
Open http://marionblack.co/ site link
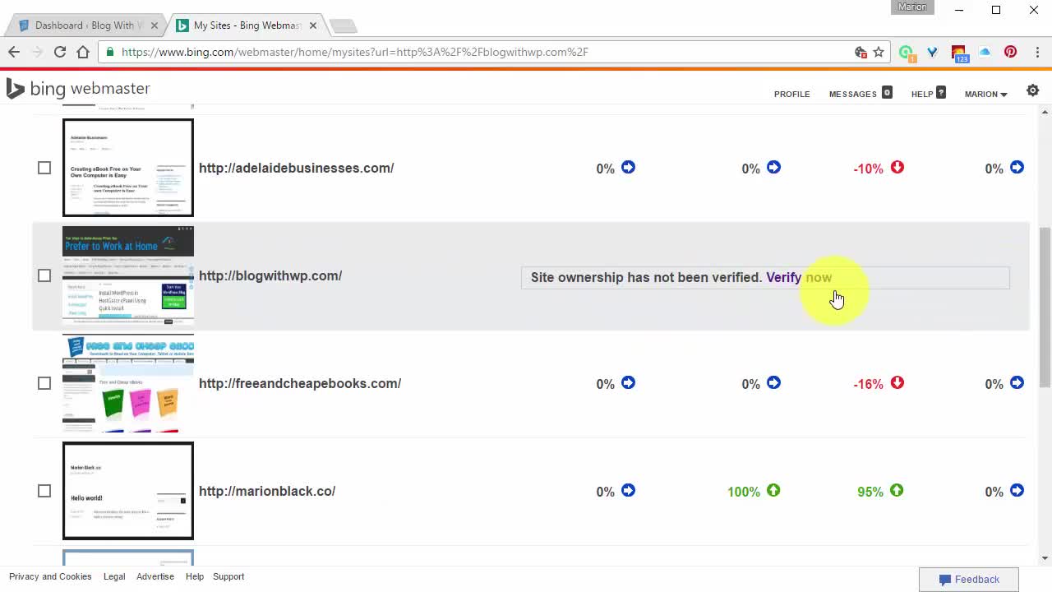pos(267,491)
